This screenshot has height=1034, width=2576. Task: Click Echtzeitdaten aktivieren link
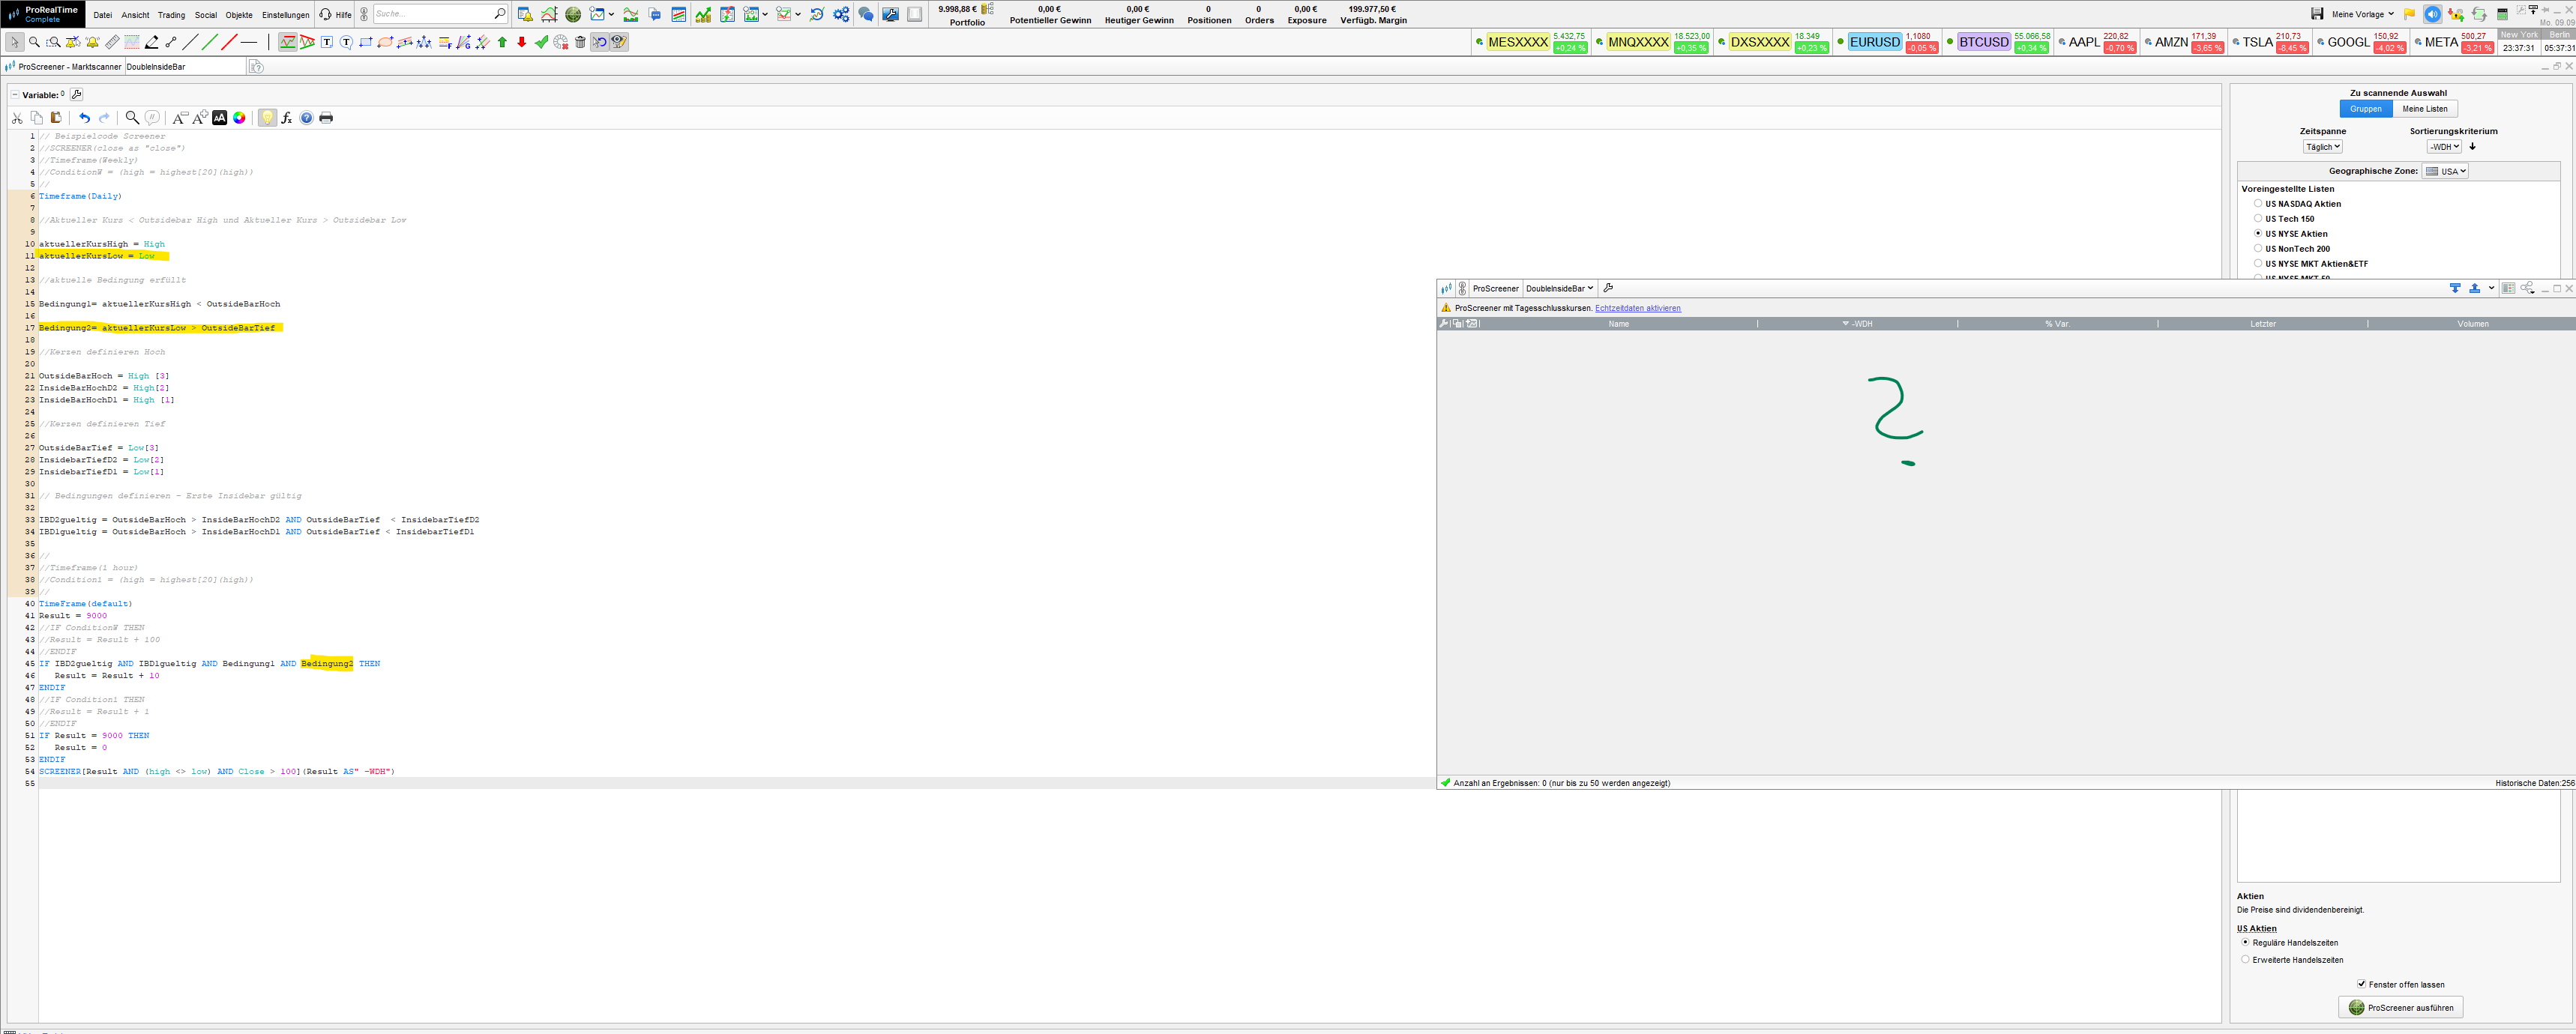pyautogui.click(x=1637, y=309)
